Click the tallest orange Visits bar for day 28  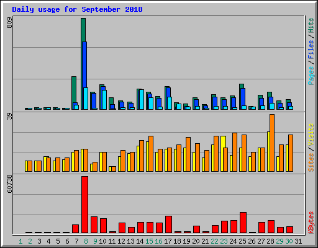272,143
